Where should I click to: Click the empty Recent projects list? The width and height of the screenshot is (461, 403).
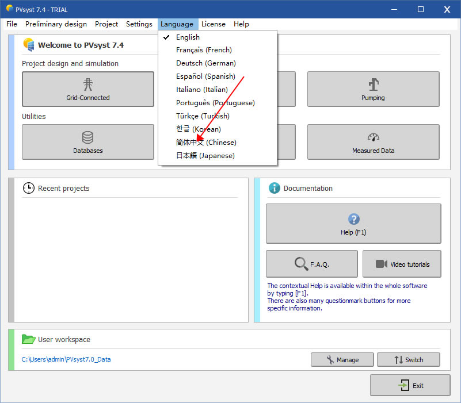click(x=129, y=259)
